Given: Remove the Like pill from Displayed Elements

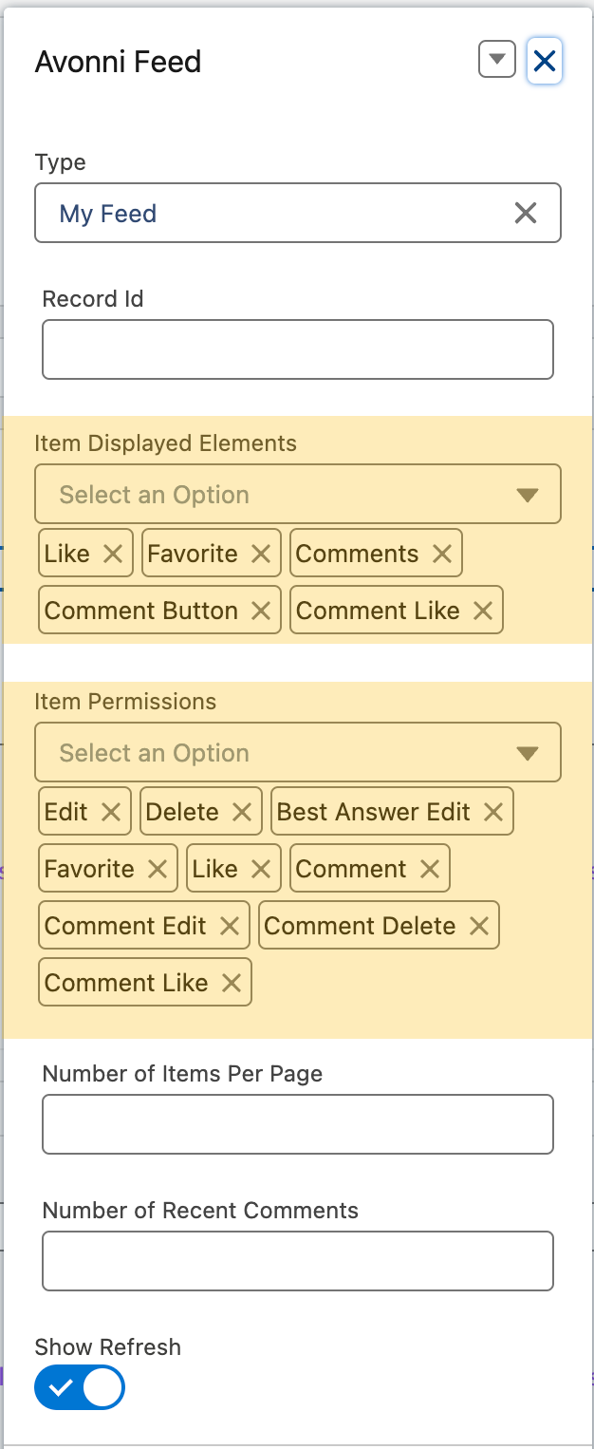Looking at the screenshot, I should pos(112,555).
